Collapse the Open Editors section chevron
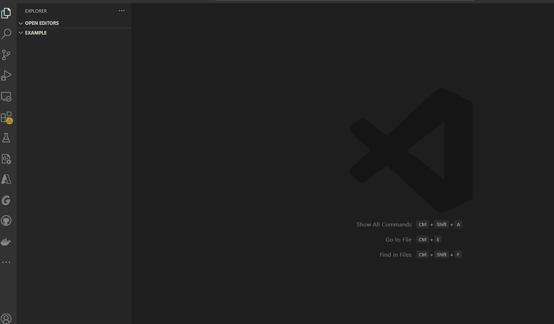The image size is (554, 324). tap(21, 23)
